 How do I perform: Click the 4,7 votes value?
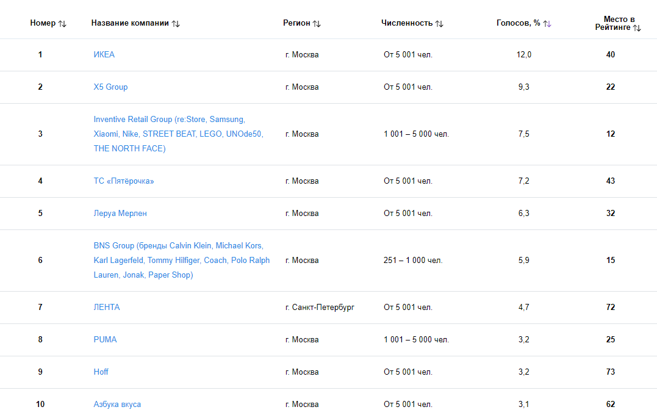click(524, 307)
